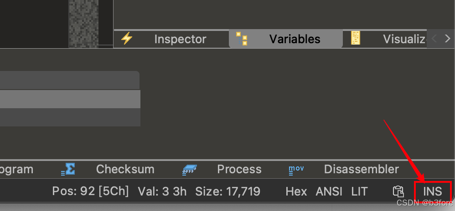The height and width of the screenshot is (211, 455).
Task: Click the Size: 17,719 status field
Action: click(228, 191)
